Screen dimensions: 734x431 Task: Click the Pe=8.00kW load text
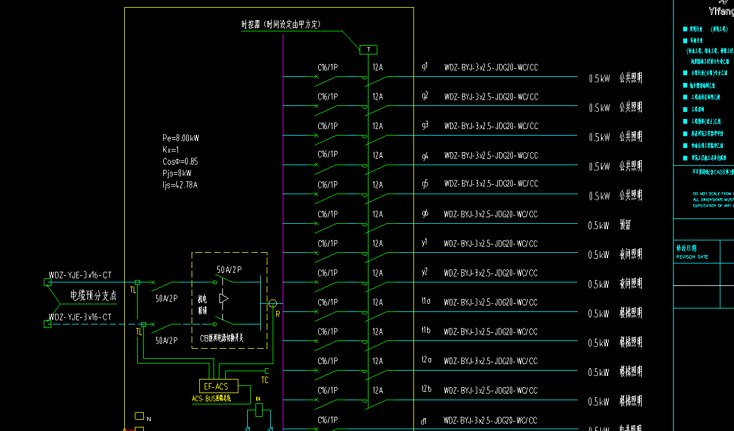click(x=181, y=138)
